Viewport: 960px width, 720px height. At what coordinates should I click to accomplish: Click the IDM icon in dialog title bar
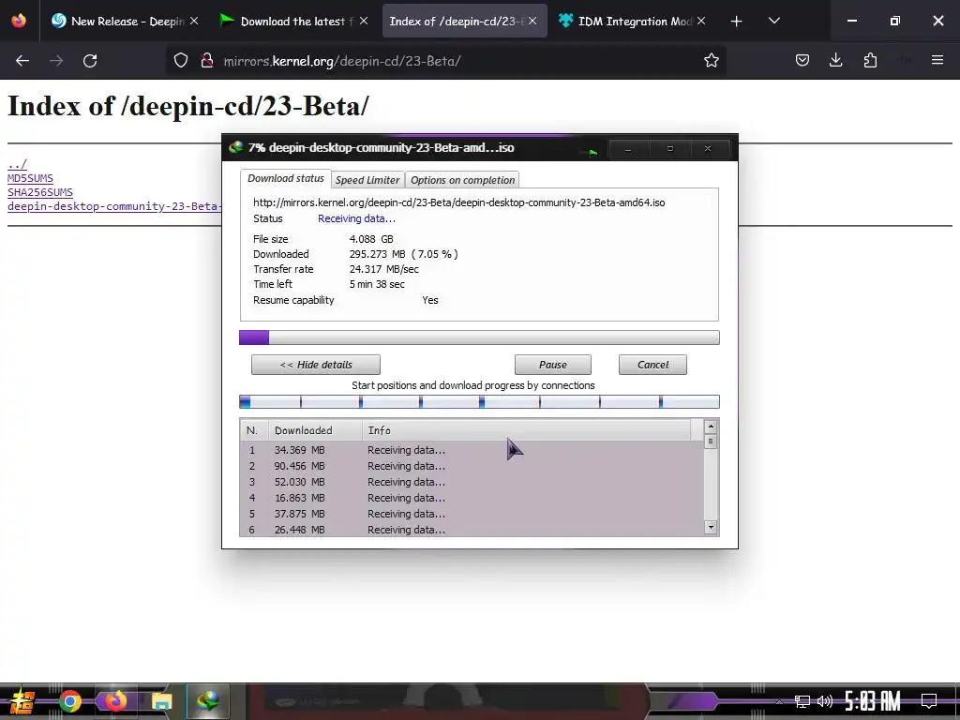[235, 147]
